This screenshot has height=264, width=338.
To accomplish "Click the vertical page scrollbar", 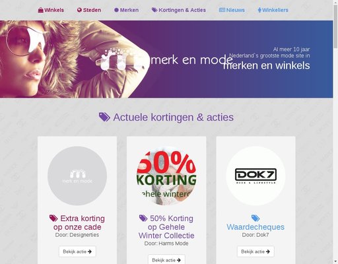I will (335, 132).
